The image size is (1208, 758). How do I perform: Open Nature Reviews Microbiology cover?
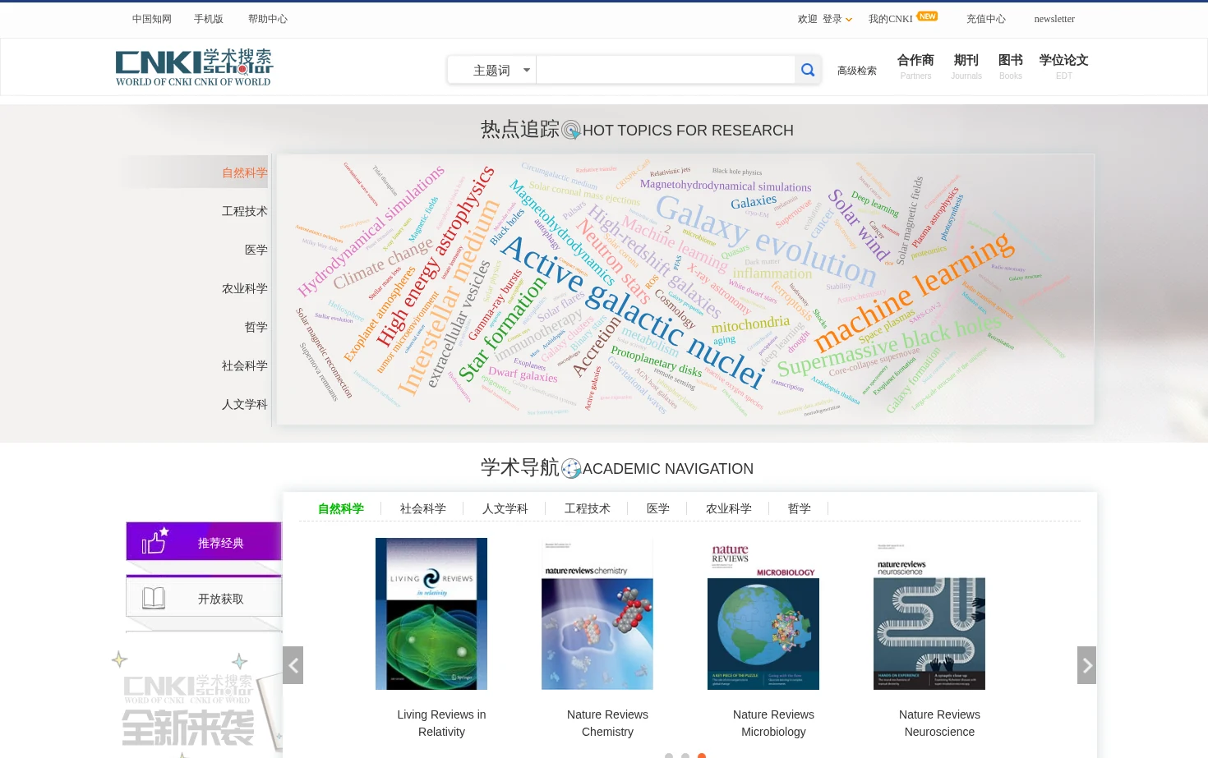coord(763,613)
